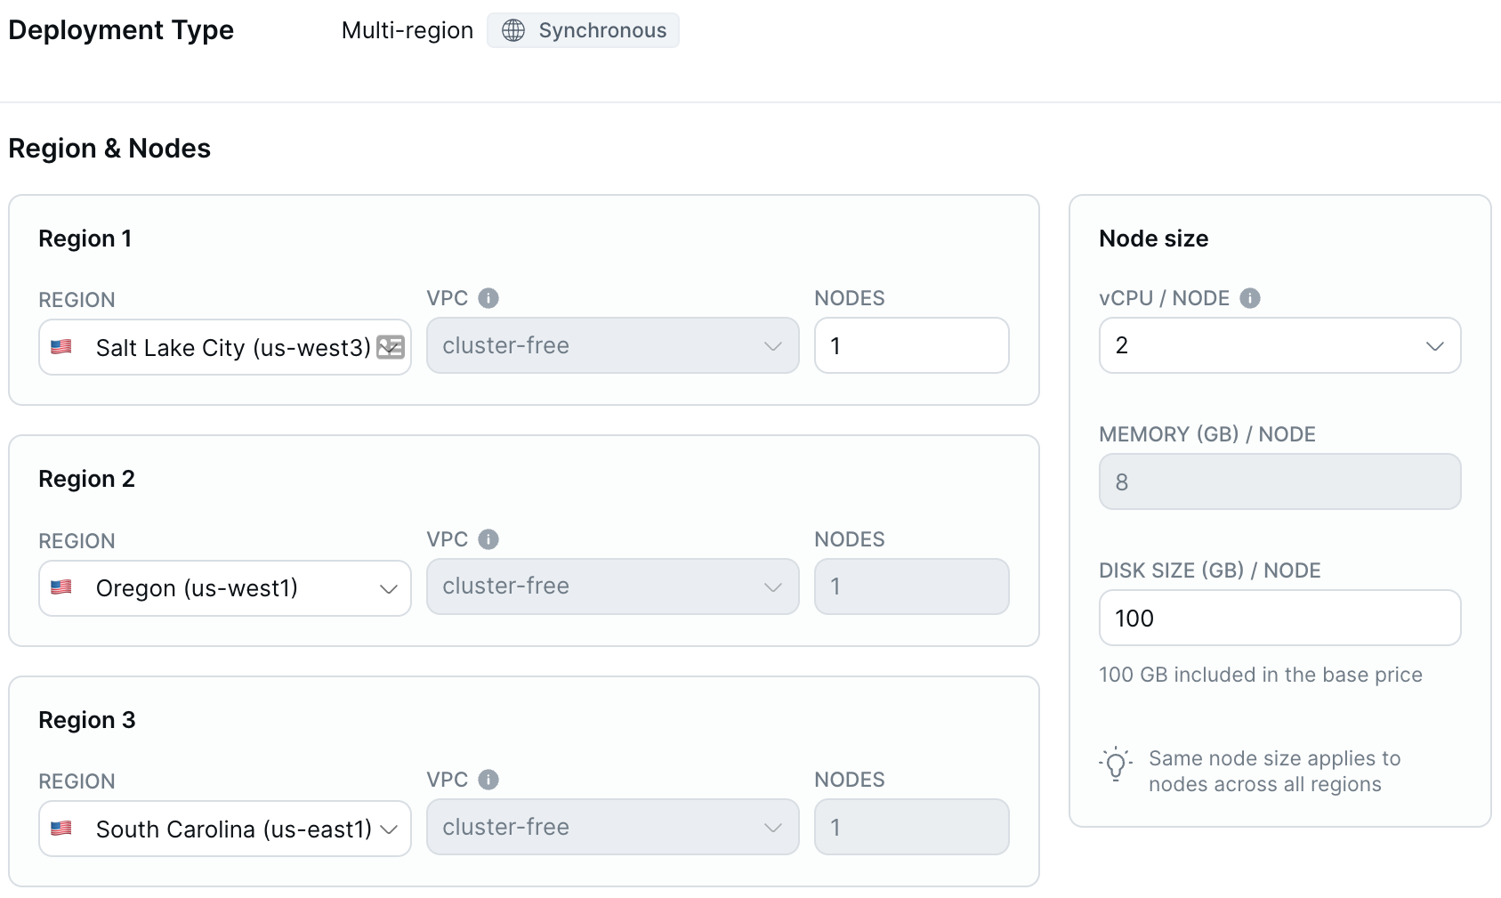Viewport: 1501px width, 898px height.
Task: Click 'Region & Nodes' heading
Action: coord(109,148)
